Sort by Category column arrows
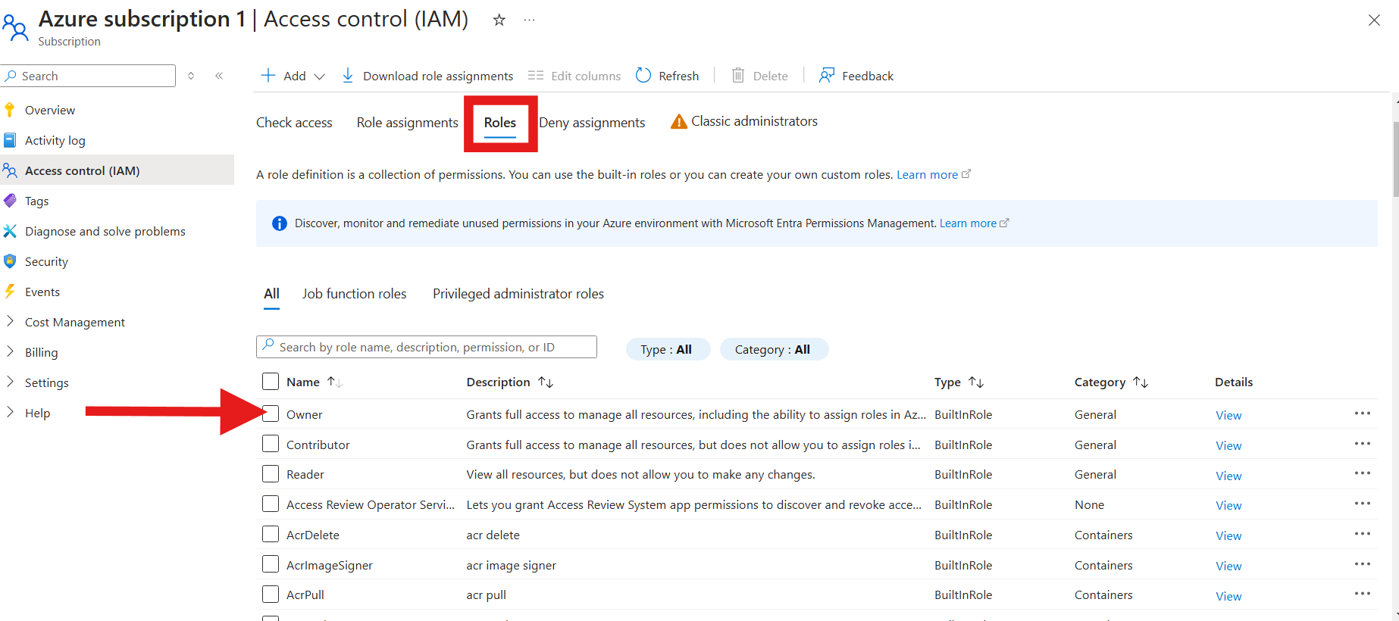 [x=1141, y=382]
